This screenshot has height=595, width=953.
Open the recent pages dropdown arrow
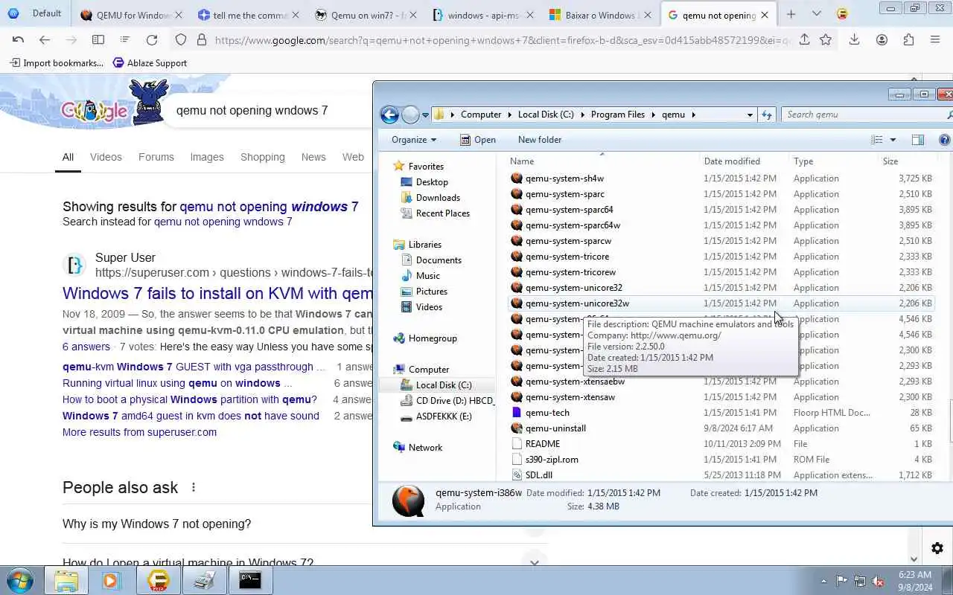coord(425,115)
